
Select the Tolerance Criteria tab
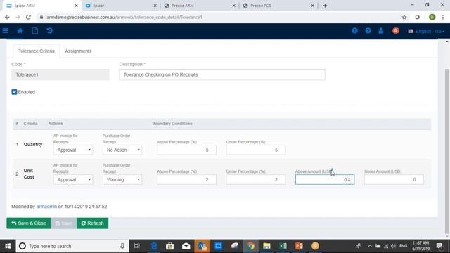37,51
